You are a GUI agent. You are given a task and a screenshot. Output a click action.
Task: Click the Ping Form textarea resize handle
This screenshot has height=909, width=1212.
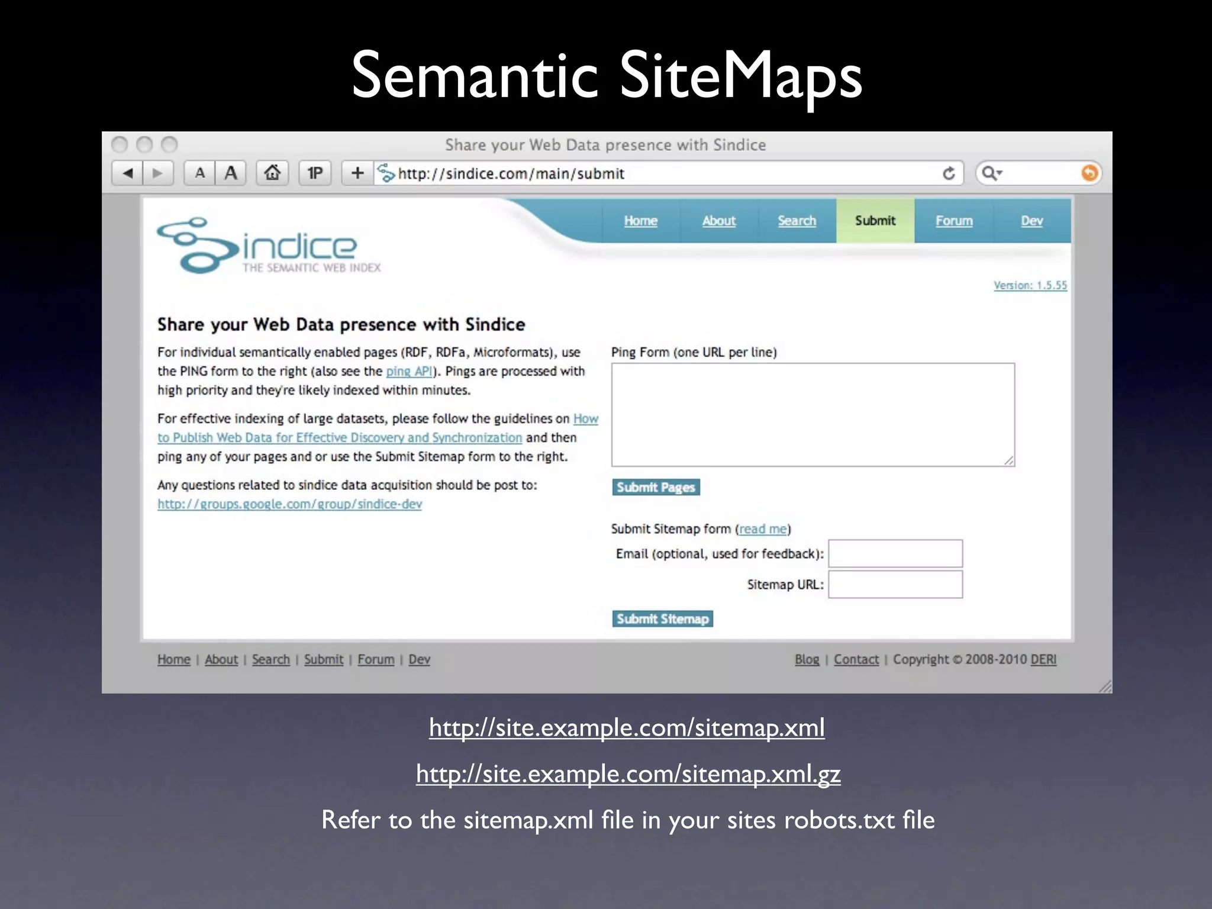[x=1009, y=460]
